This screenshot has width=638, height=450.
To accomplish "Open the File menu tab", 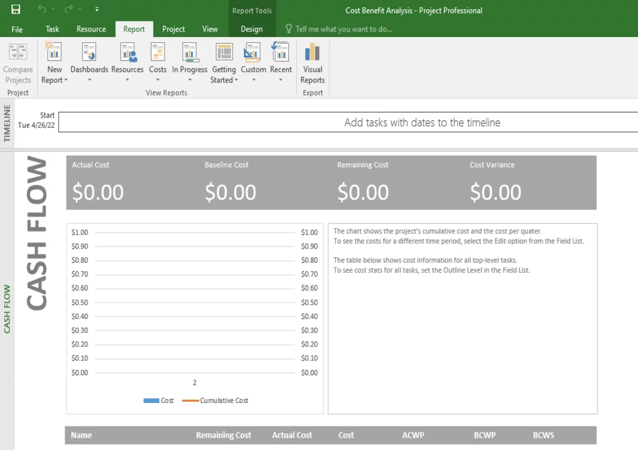I will pos(17,29).
